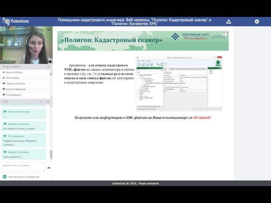
Task: Collapse the Участники panel chevron
Action: click(48, 67)
